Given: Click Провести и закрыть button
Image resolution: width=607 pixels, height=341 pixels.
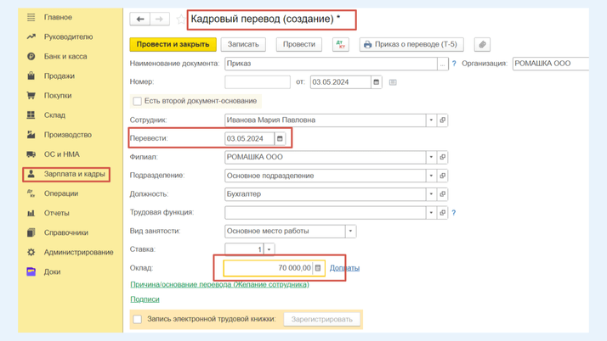Looking at the screenshot, I should [x=173, y=44].
